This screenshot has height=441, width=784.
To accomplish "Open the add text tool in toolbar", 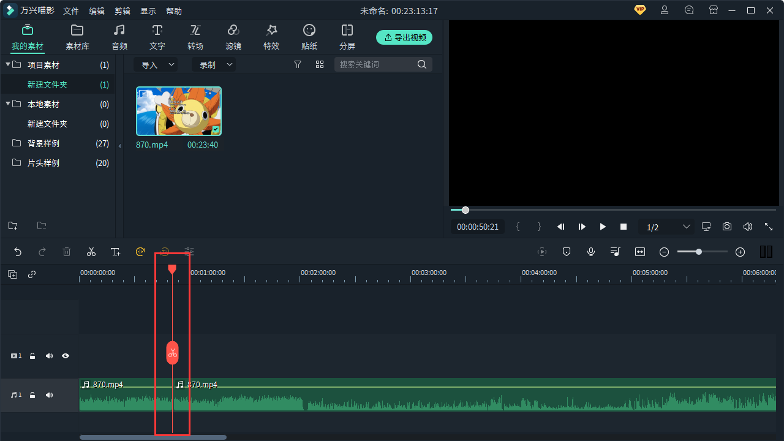I will point(116,252).
